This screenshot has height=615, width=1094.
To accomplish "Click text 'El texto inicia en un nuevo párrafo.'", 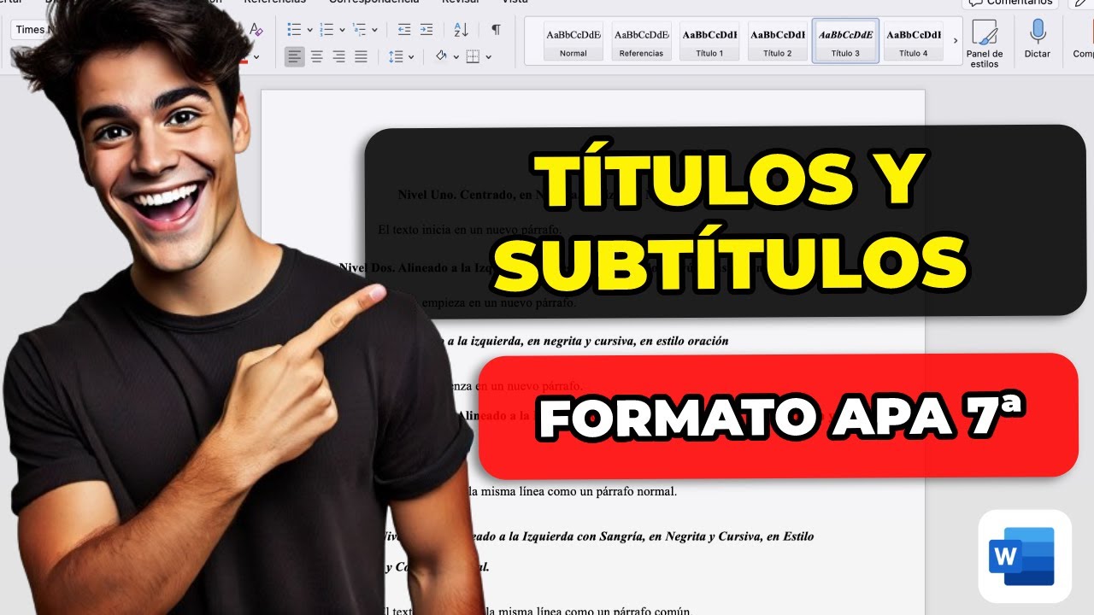I will [x=469, y=230].
